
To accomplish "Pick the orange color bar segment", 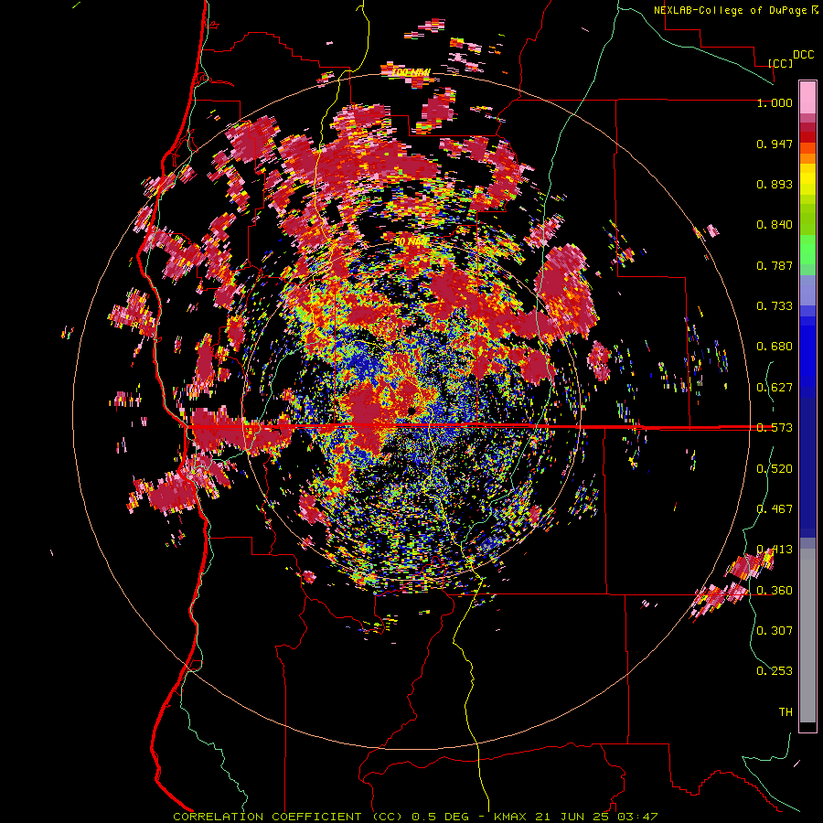I will point(807,158).
